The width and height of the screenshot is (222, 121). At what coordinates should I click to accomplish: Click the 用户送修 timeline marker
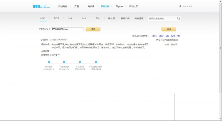pos(49,62)
